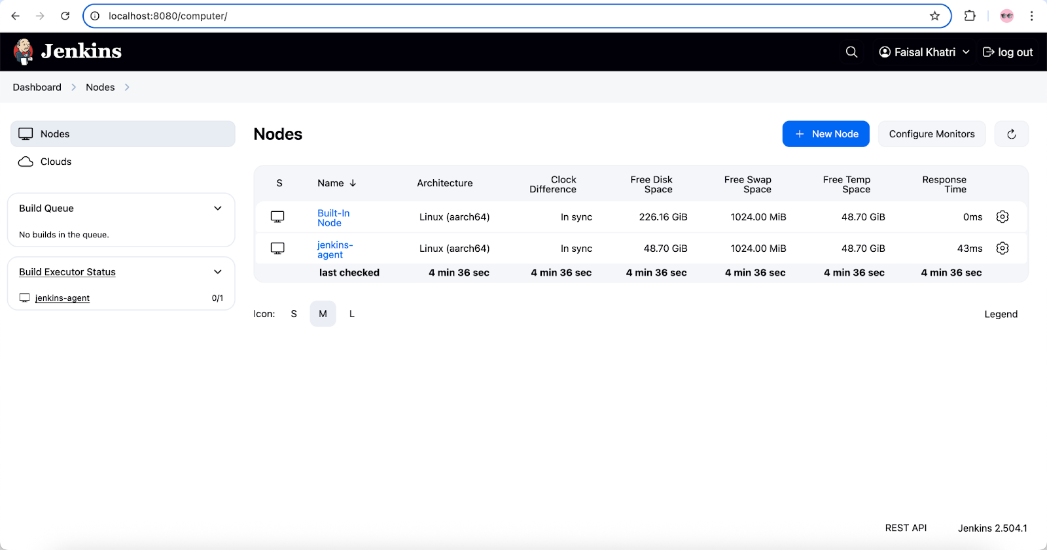Image resolution: width=1047 pixels, height=550 pixels.
Task: Click the New Node button
Action: tap(826, 134)
